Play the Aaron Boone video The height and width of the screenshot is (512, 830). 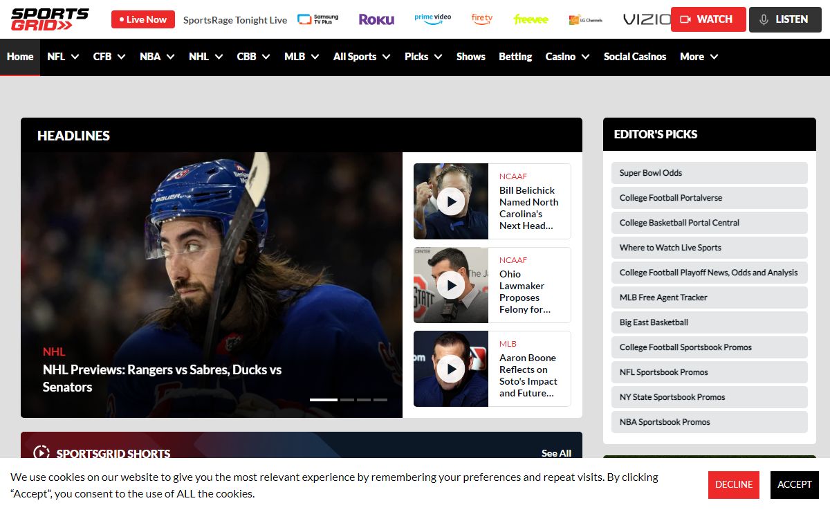451,369
